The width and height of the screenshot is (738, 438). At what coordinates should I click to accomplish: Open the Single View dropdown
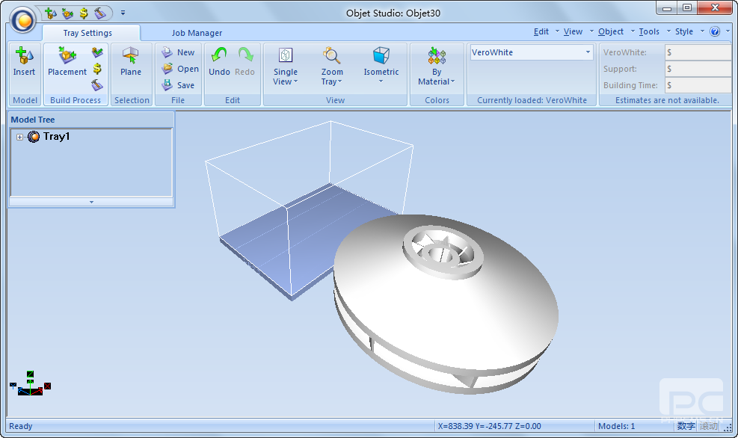pyautogui.click(x=285, y=67)
